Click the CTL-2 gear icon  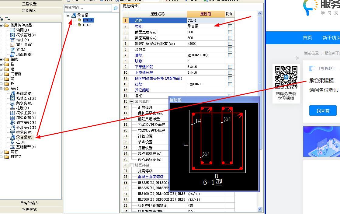(79, 25)
